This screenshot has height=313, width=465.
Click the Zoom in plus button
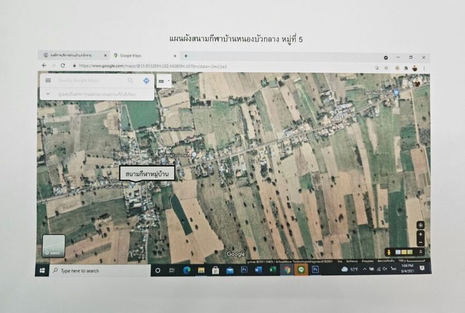click(x=421, y=234)
